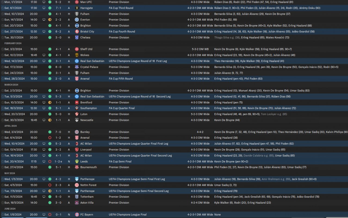
Task: Click the TV broadcast icon on the Harrogate row
Action: pyautogui.click(x=44, y=8)
